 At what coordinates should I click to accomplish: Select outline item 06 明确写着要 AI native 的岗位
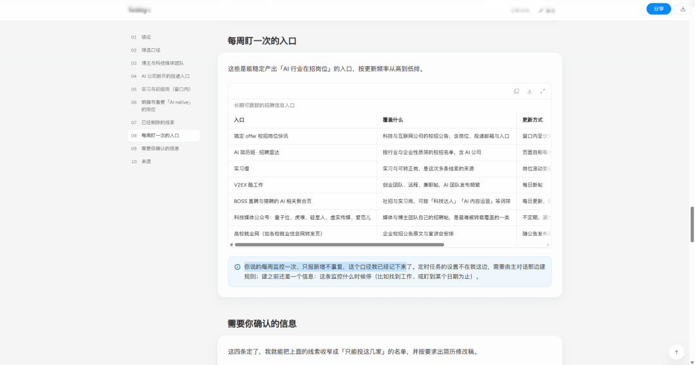[x=163, y=106]
